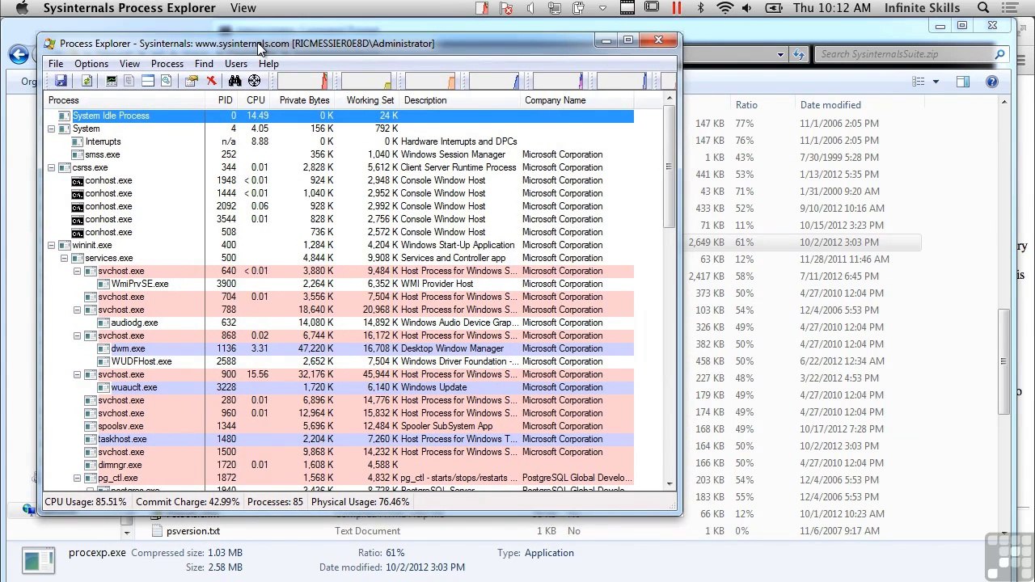1035x582 pixels.
Task: Sort by the CPU column header
Action: pos(256,100)
